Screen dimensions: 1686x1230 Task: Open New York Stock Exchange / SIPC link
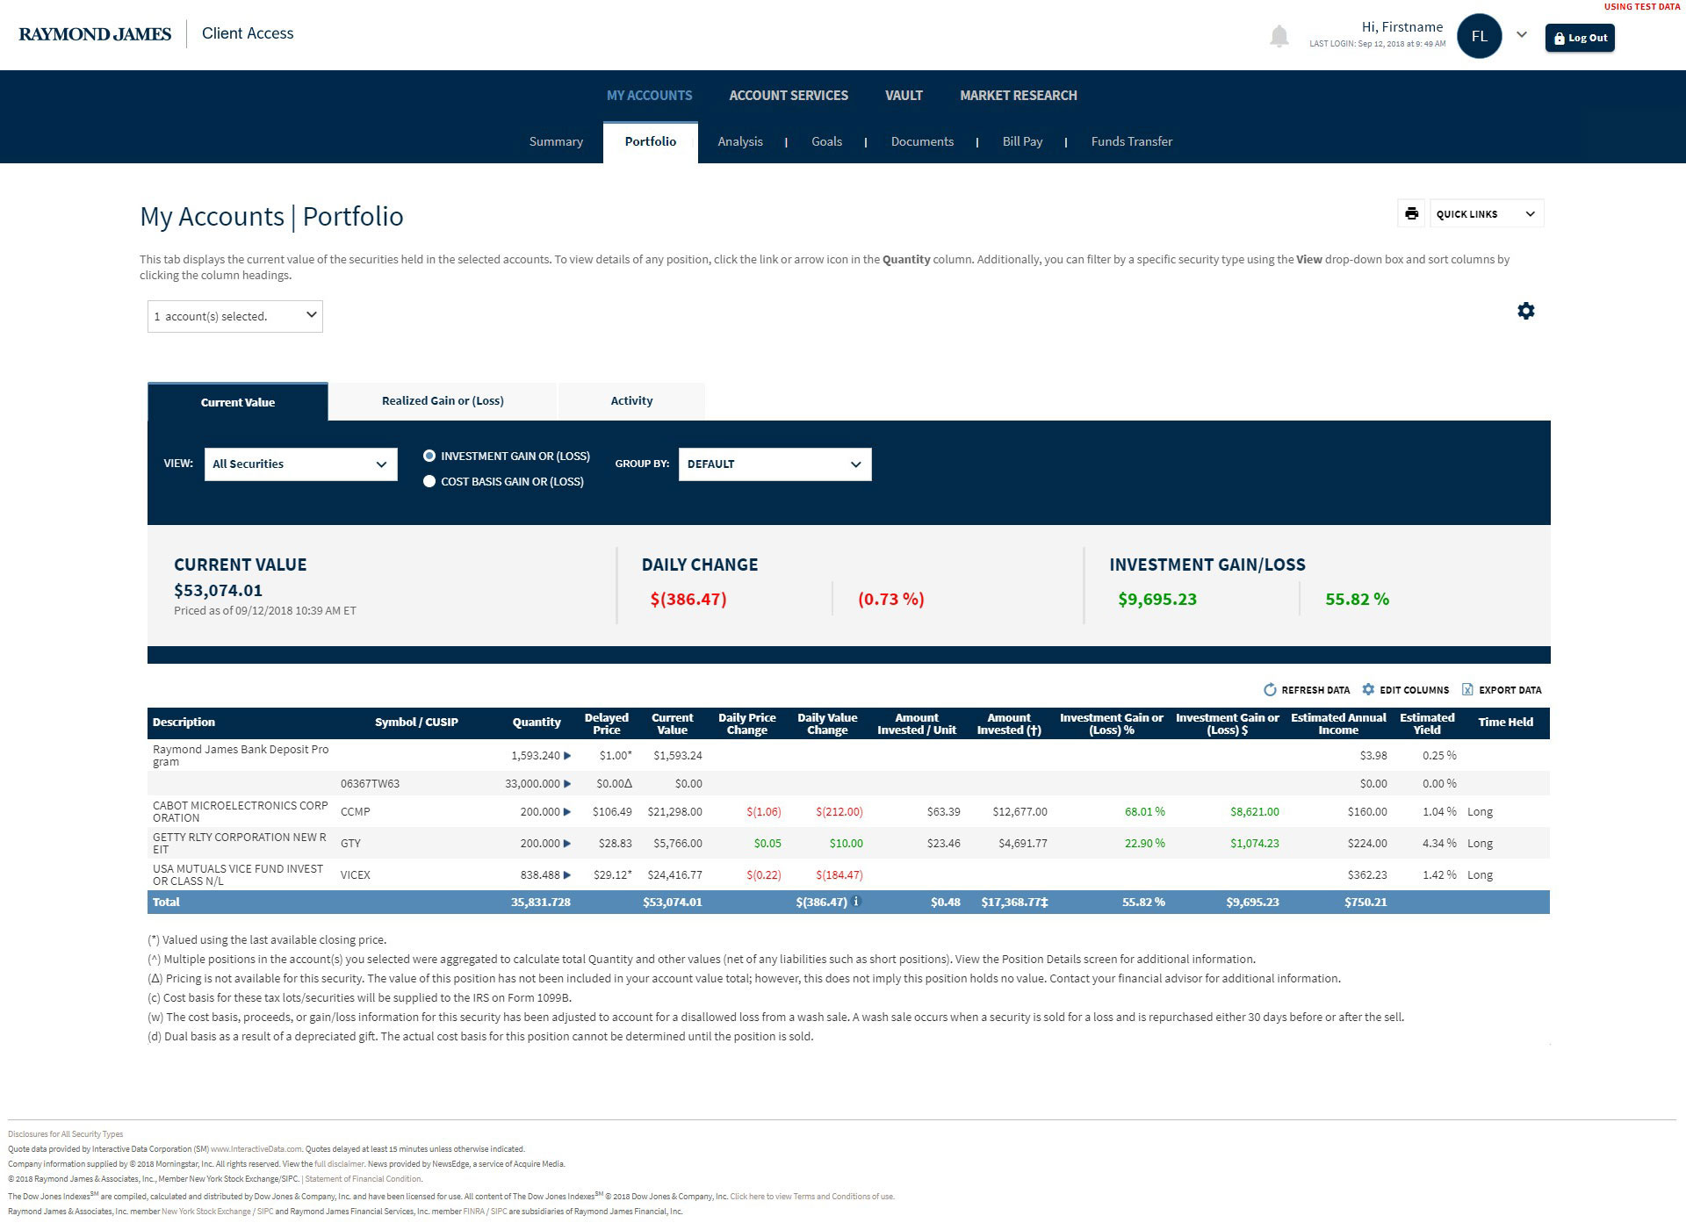tap(217, 1212)
